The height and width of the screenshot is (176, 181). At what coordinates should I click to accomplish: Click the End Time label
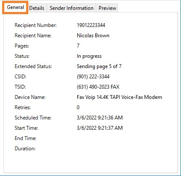25,138
